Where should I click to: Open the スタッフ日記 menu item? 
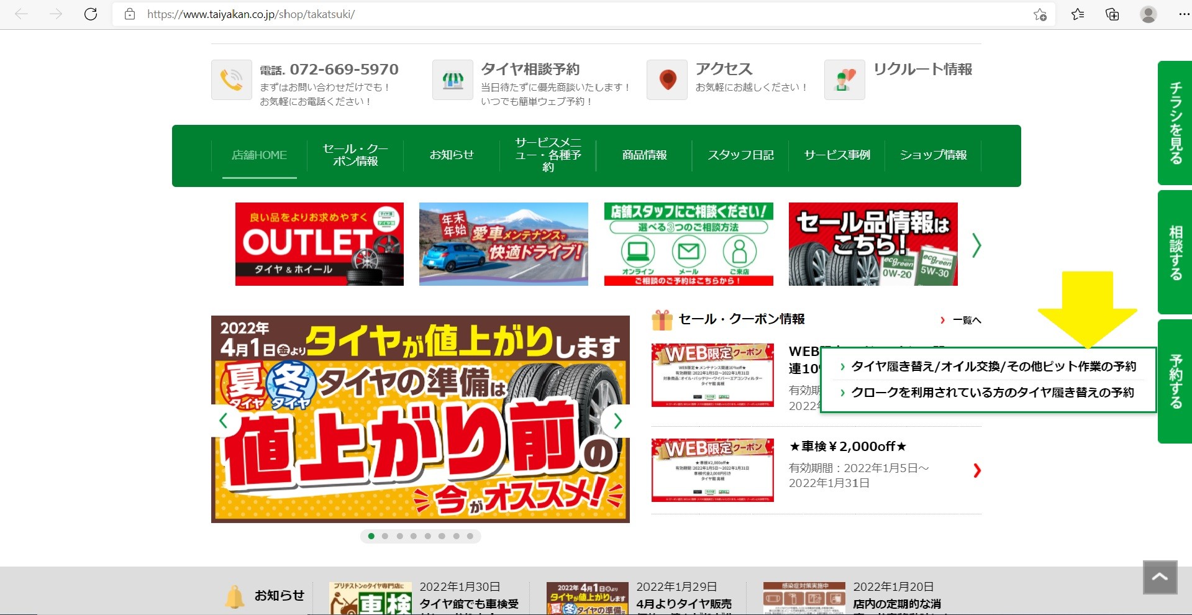point(740,155)
